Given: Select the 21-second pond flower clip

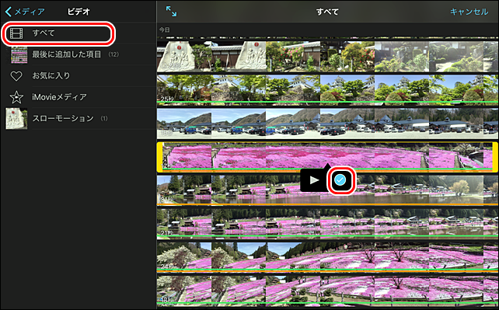Looking at the screenshot, I should coord(327,222).
